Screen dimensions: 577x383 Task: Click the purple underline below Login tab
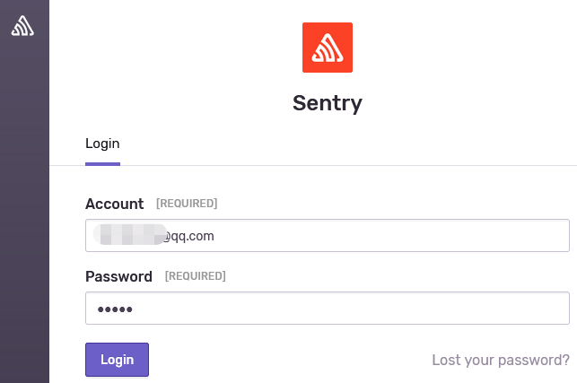pos(102,164)
